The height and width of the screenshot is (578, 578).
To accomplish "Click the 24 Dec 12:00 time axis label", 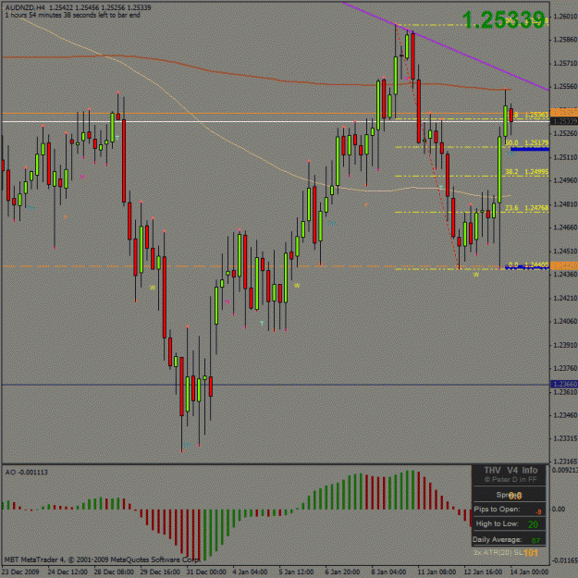I will pyautogui.click(x=68, y=572).
